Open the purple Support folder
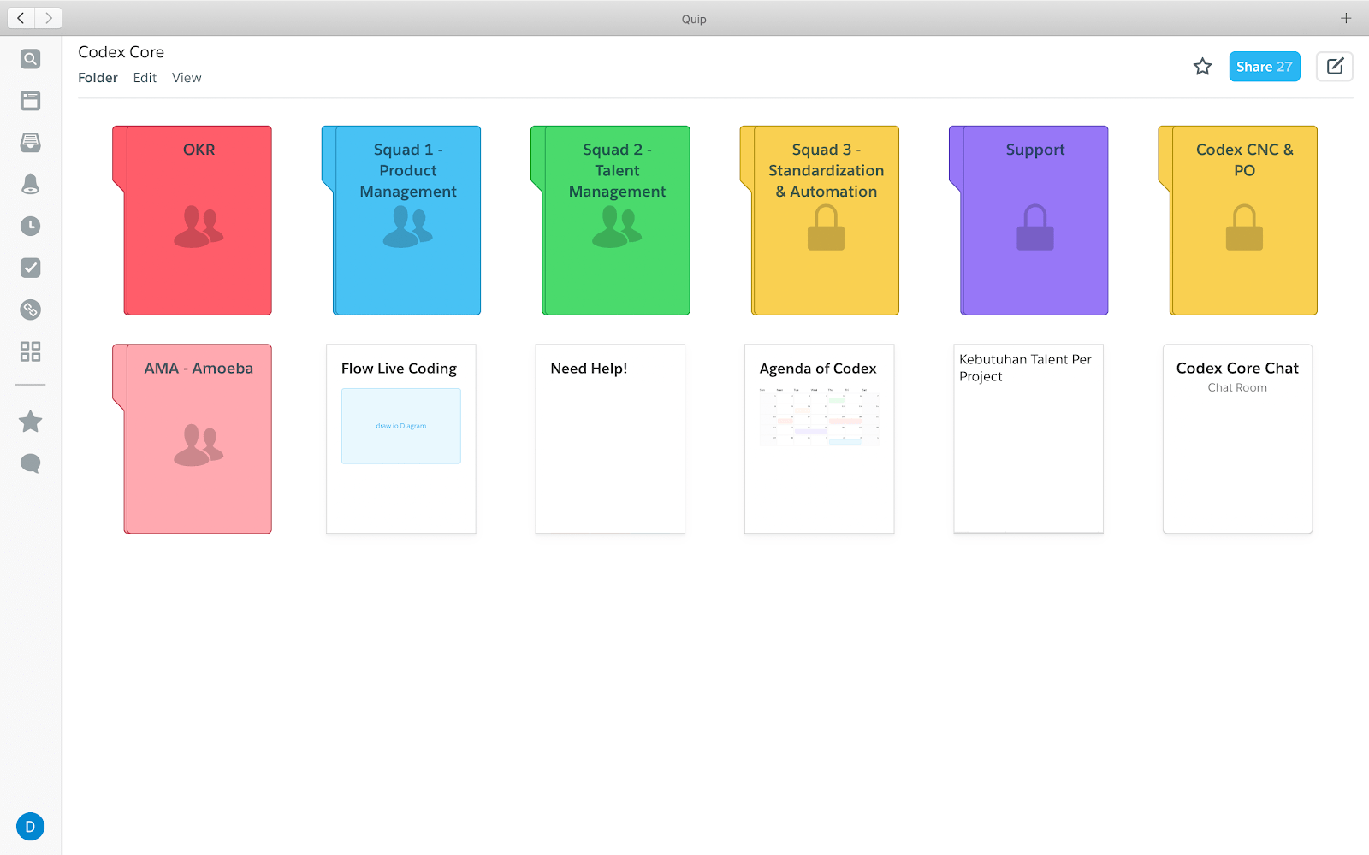Viewport: 1369px width, 855px height. (1028, 221)
